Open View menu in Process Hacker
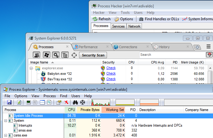The width and height of the screenshot is (213, 138). (112, 13)
